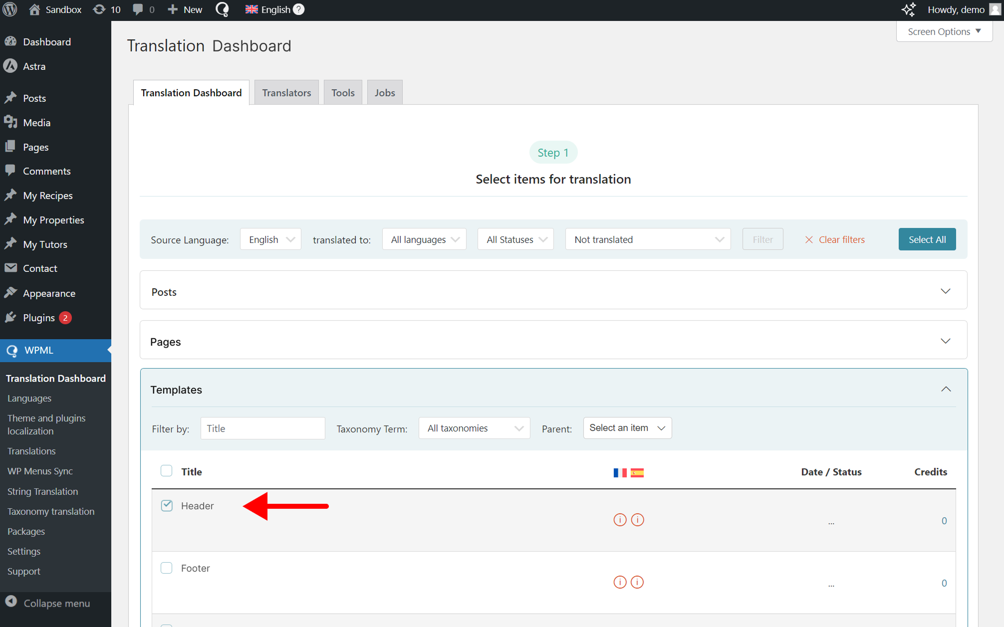
Task: Open Packages submenu link
Action: pyautogui.click(x=26, y=531)
